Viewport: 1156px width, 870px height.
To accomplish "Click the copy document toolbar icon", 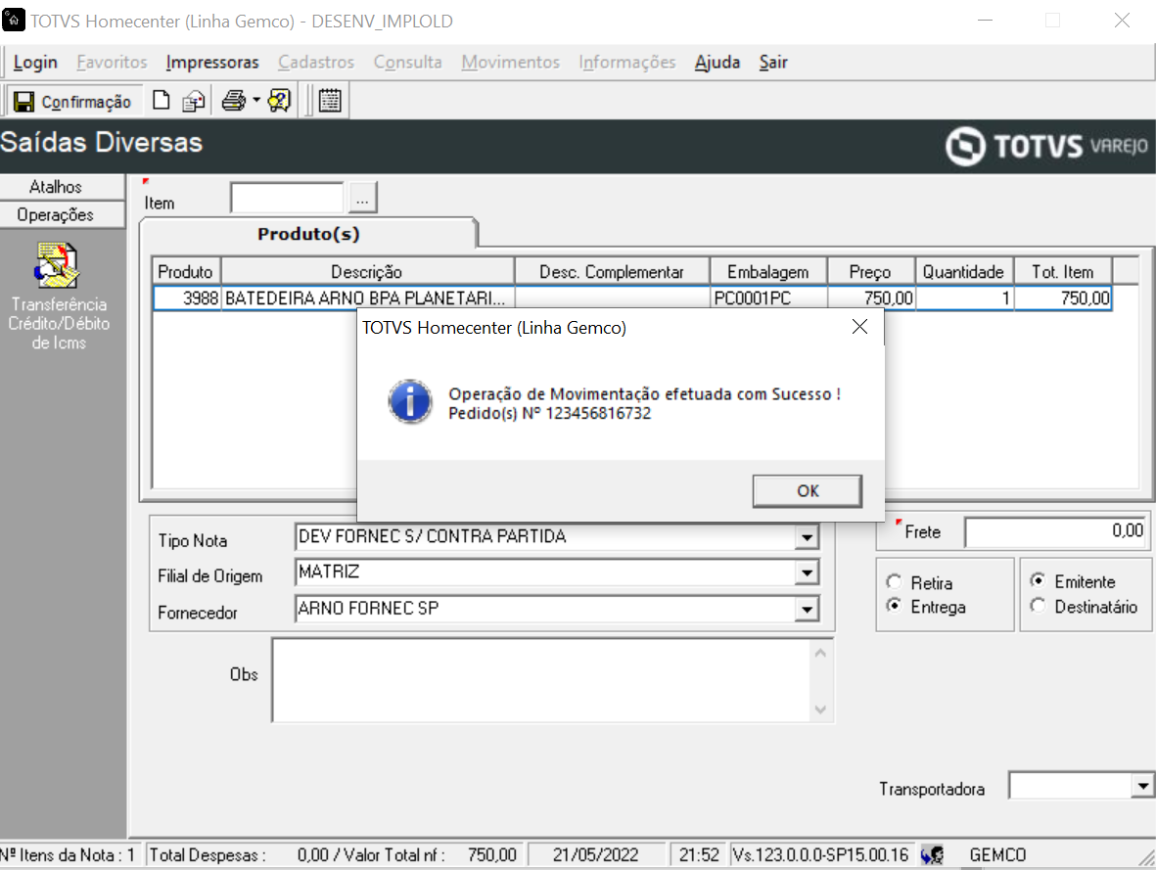I will [194, 101].
